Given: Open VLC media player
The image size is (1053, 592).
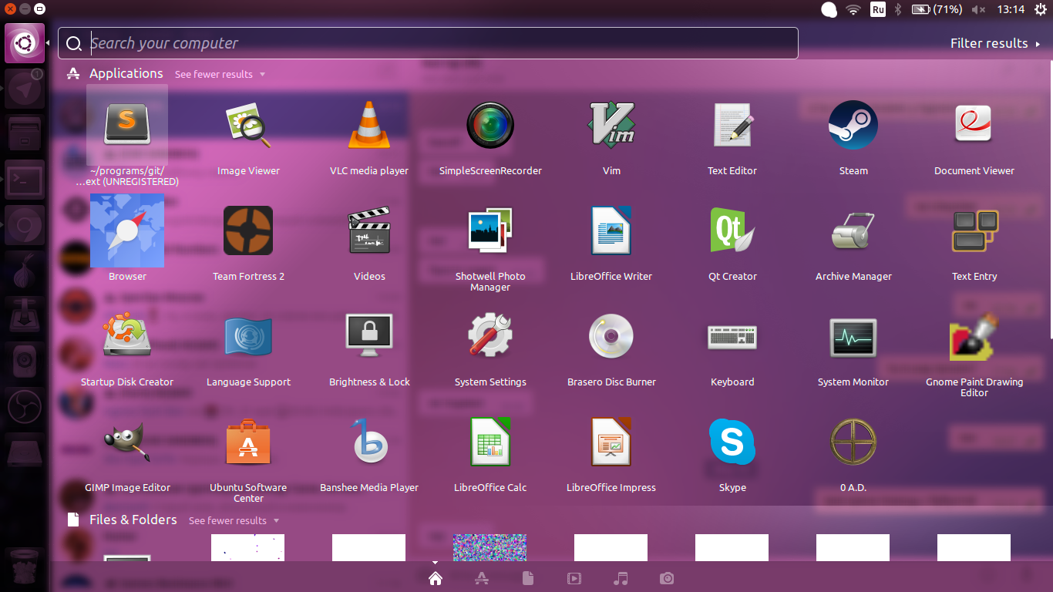Looking at the screenshot, I should pyautogui.click(x=369, y=123).
